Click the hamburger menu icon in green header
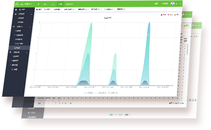Viewport: 211px width, 130px height. tap(38, 4)
